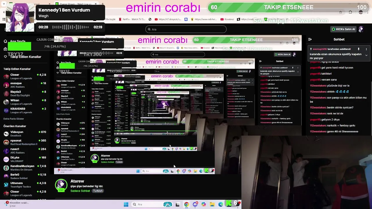
Task: Open the user profile avatar menu
Action: point(361,29)
